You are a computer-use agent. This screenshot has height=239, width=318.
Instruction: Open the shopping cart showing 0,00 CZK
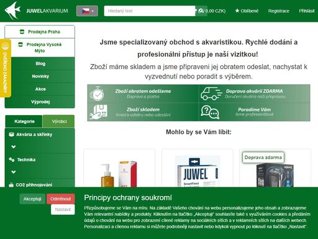[215, 11]
